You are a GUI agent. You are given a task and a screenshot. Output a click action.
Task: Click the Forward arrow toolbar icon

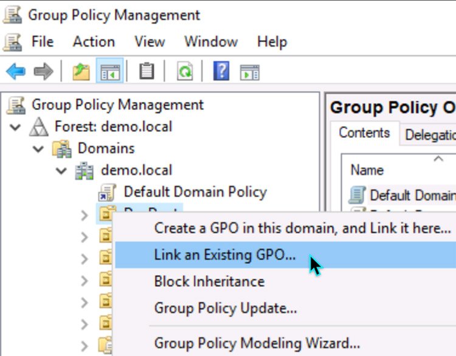point(43,72)
